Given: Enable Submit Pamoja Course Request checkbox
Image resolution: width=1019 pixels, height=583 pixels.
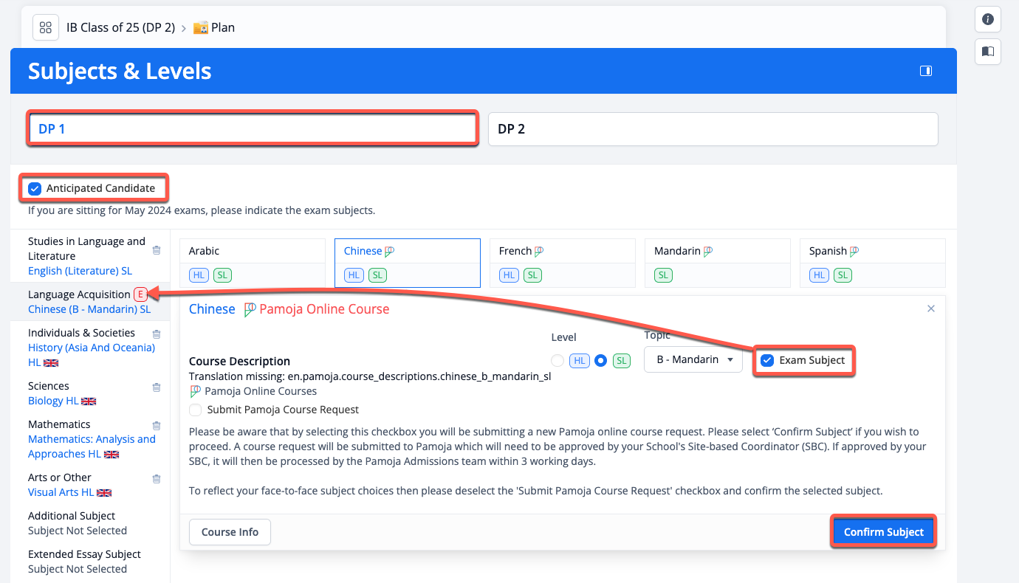Looking at the screenshot, I should 195,410.
